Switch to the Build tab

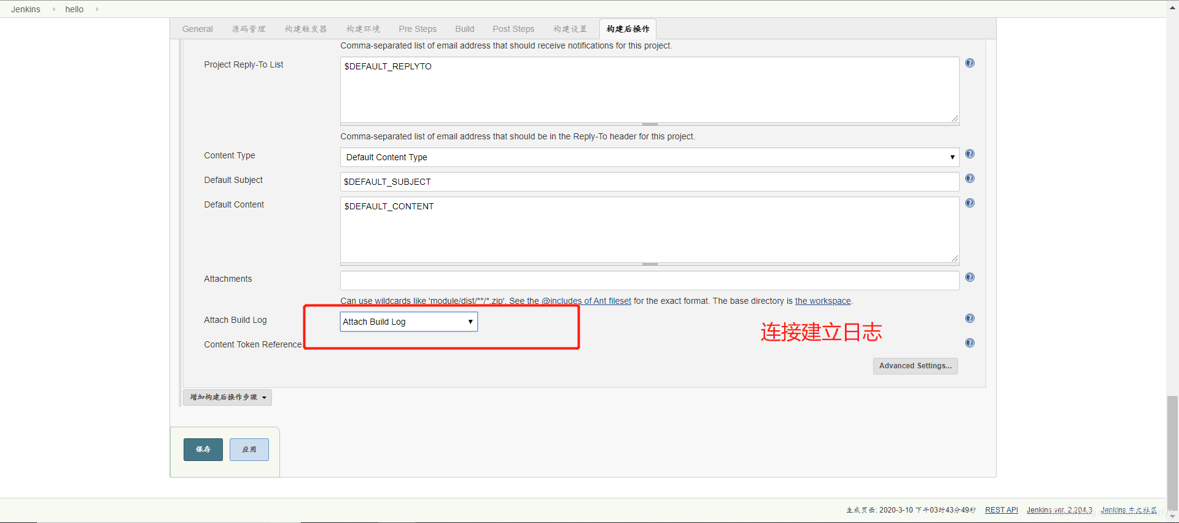[465, 29]
